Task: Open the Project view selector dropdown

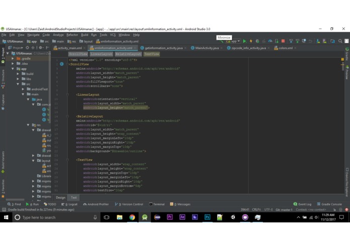Action: (16, 48)
